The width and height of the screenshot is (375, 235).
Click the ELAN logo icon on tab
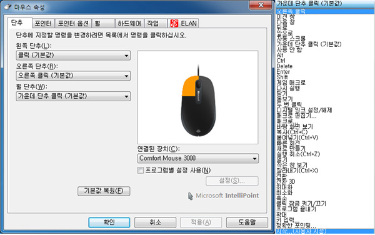pos(174,23)
